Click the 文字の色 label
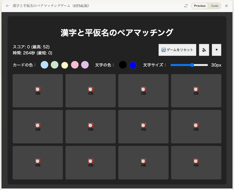Viewport: 234px width, 190px height. [105, 65]
